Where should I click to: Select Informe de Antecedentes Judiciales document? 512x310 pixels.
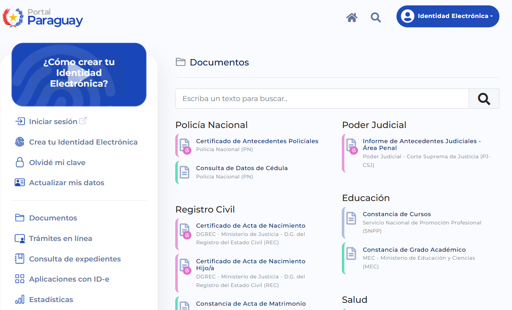tap(421, 144)
